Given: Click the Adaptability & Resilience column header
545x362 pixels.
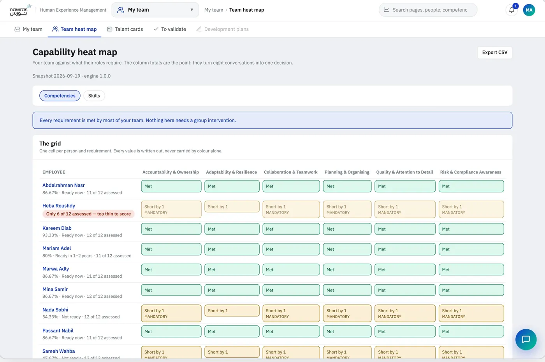Looking at the screenshot, I should point(231,172).
